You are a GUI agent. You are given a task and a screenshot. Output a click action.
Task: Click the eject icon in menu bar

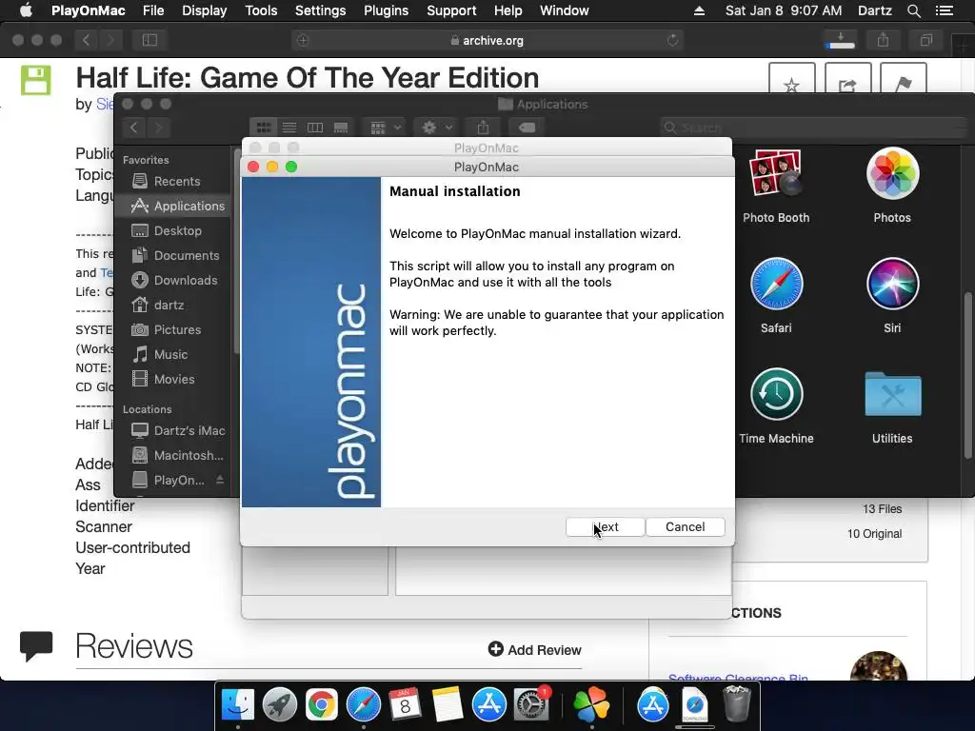(699, 10)
